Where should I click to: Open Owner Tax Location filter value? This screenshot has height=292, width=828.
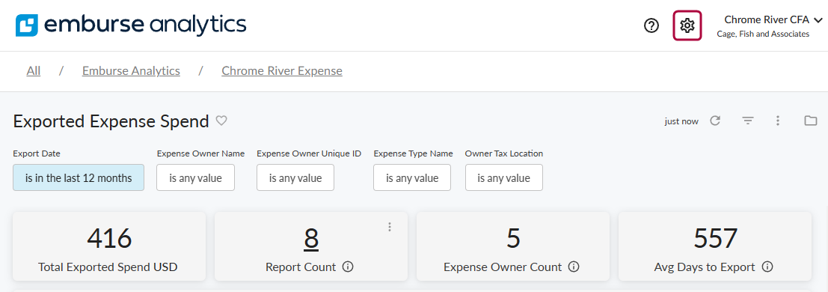coord(504,177)
